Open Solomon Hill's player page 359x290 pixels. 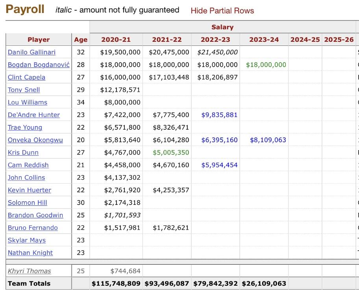click(28, 203)
